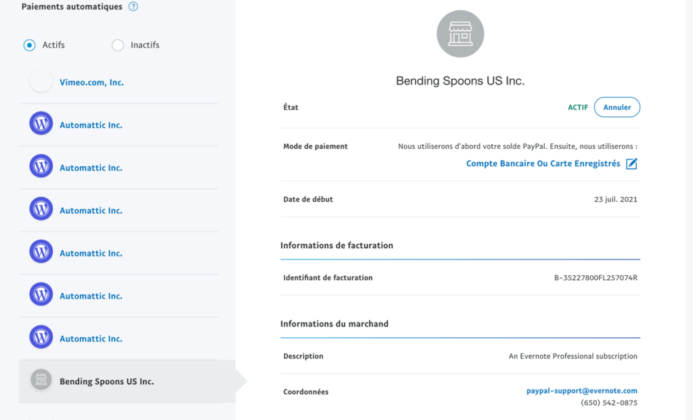Open the Vimeo.com, Inc. payment entry
Screen dimensions: 693x420
91,82
